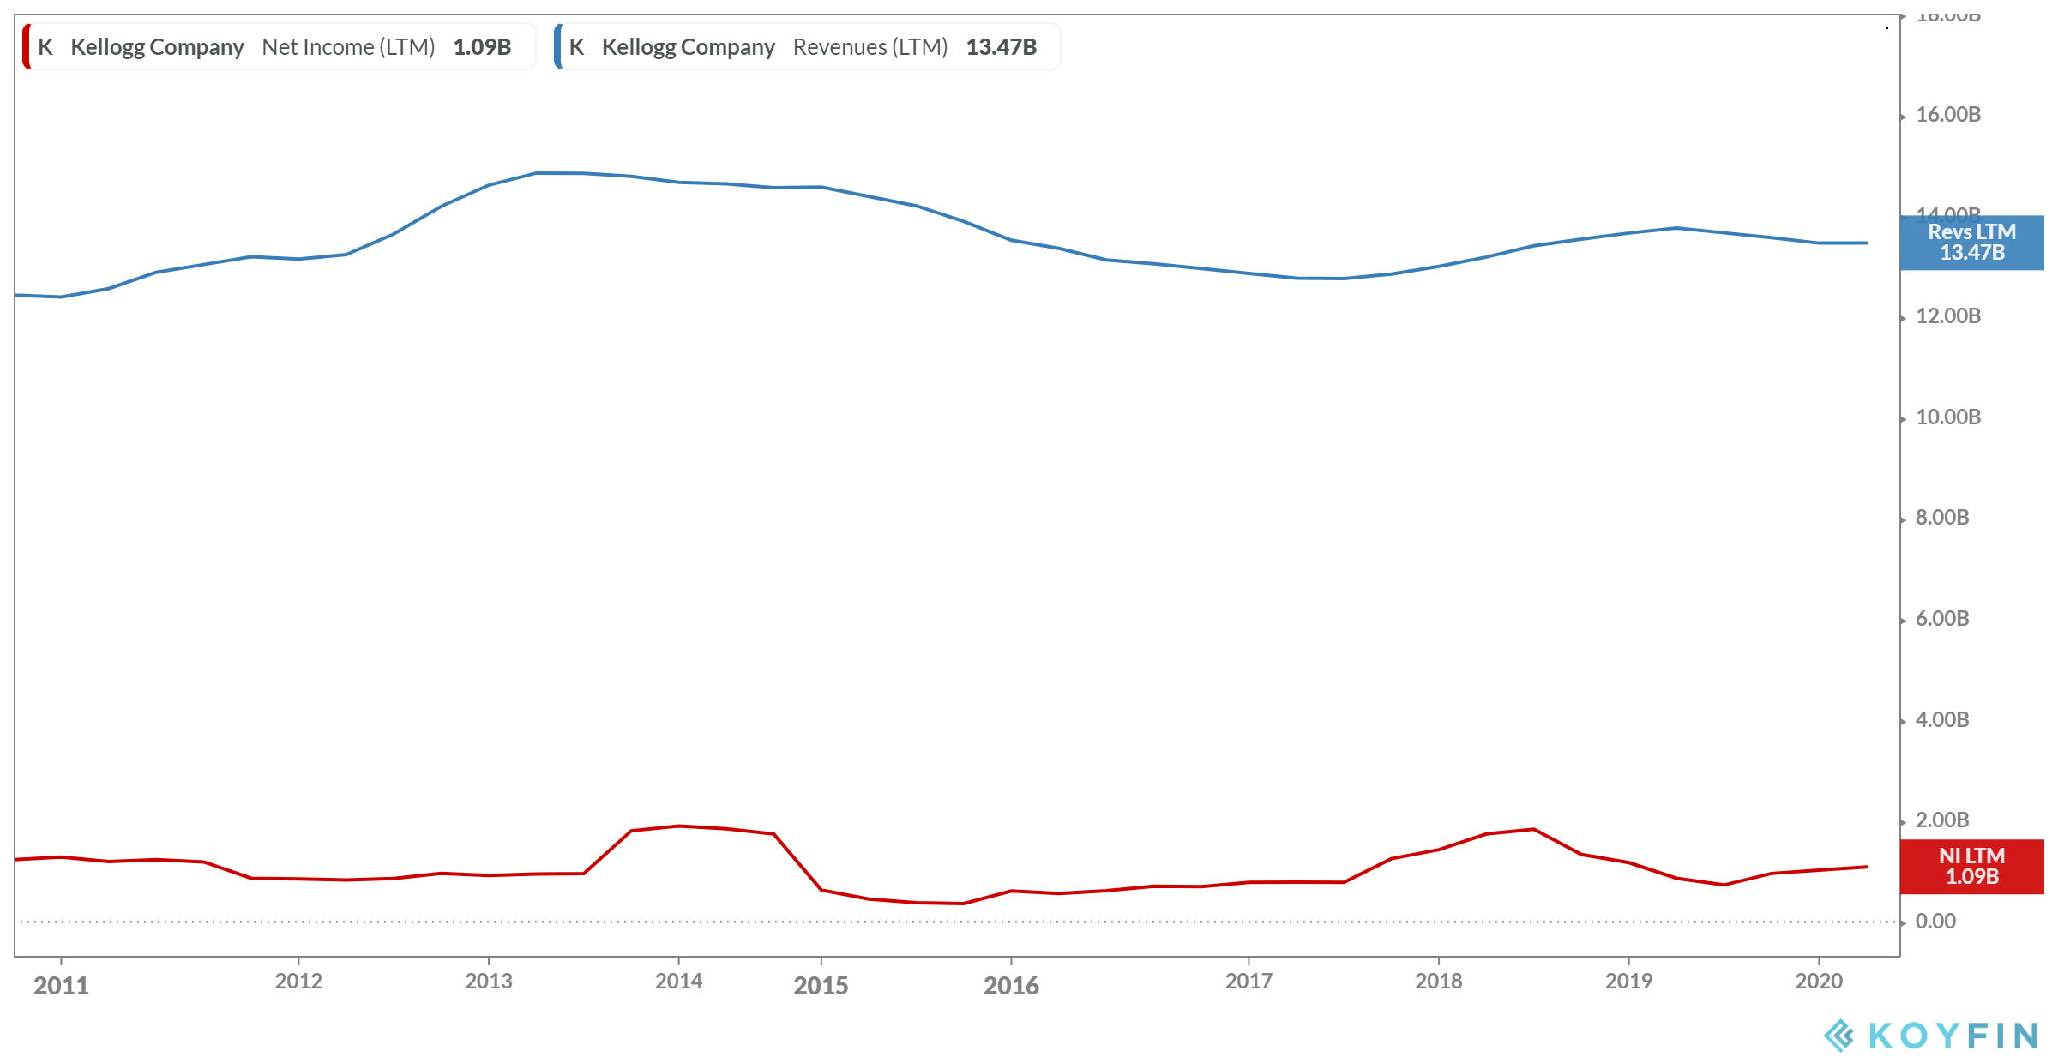The width and height of the screenshot is (2058, 1063).
Task: Click the 1.09B value in the top legend
Action: [482, 47]
